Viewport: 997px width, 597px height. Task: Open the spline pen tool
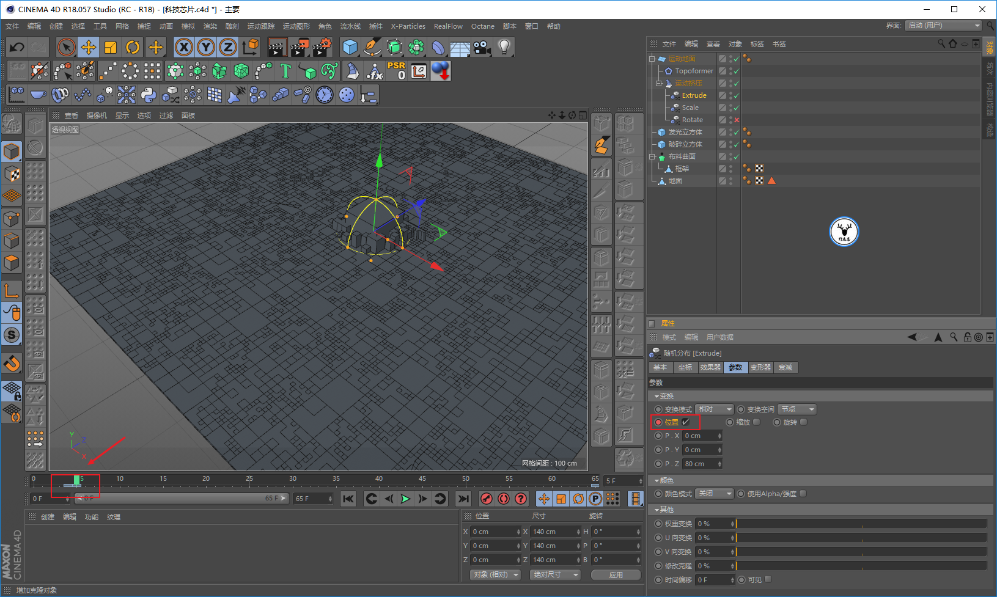pyautogui.click(x=372, y=47)
